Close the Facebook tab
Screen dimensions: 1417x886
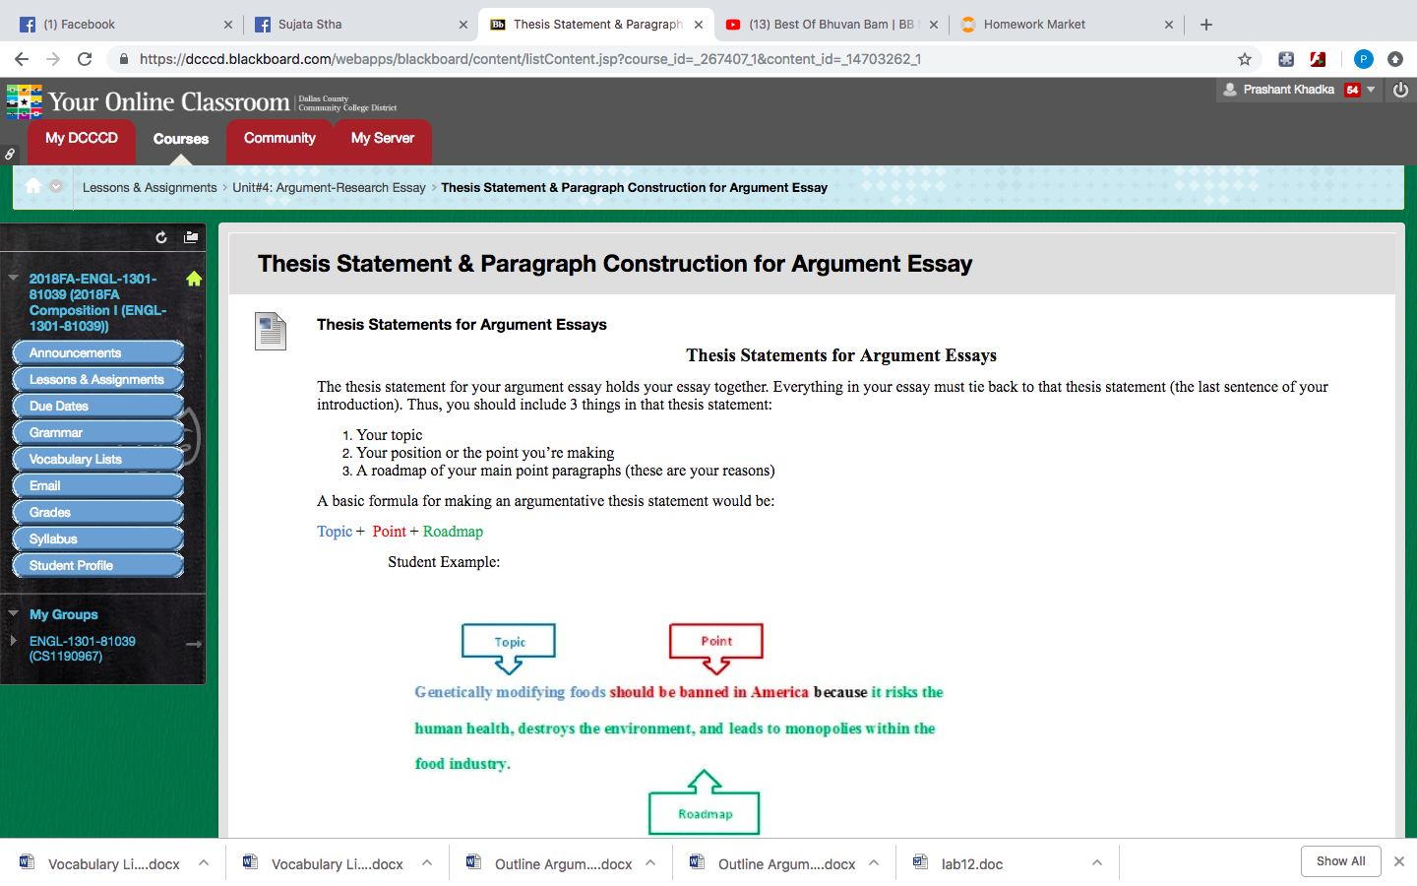228,25
